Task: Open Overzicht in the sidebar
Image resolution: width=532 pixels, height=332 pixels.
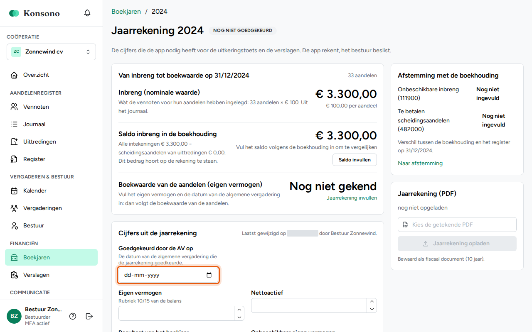Action: 51,75
